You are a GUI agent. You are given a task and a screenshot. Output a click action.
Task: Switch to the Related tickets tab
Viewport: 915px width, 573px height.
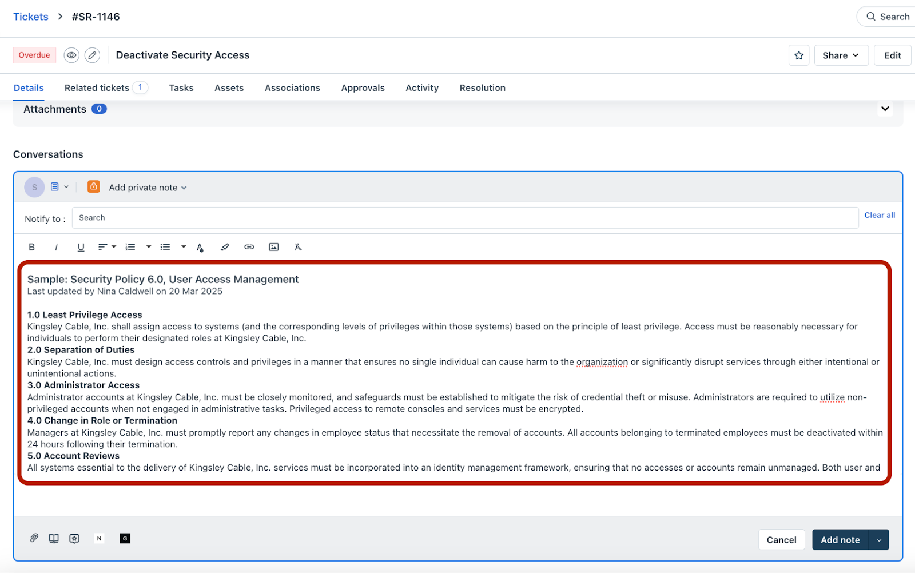click(106, 88)
